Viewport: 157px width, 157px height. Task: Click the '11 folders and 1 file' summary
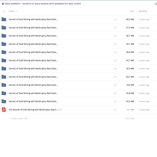coord(18,119)
